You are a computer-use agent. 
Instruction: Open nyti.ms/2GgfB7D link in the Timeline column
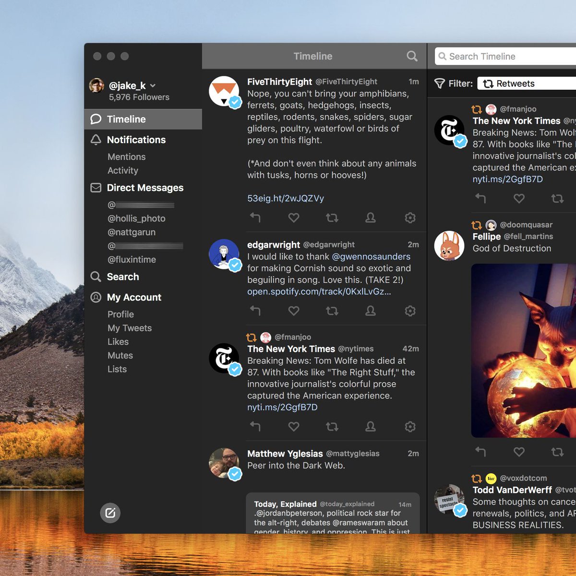[282, 407]
